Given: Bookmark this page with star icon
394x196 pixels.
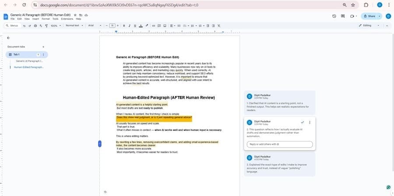Looking at the screenshot, I should [353, 5].
